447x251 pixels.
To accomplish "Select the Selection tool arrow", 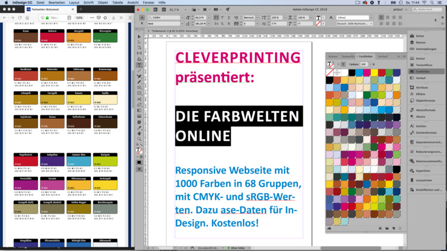I will [139, 37].
